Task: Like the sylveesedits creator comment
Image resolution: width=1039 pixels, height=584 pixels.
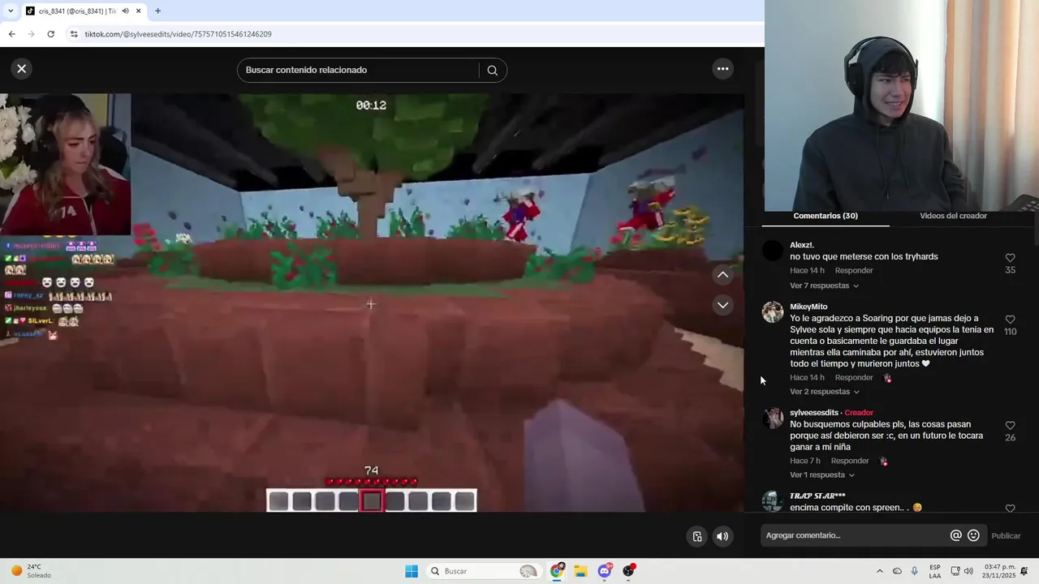Action: point(1010,426)
